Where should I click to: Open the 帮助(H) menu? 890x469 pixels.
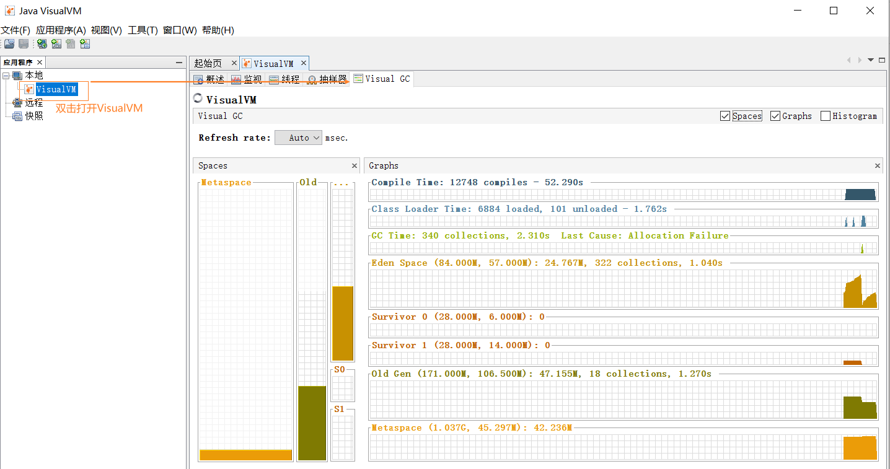point(218,30)
